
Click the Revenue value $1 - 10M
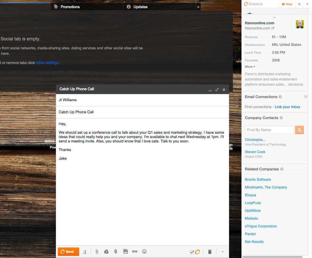(x=279, y=37)
